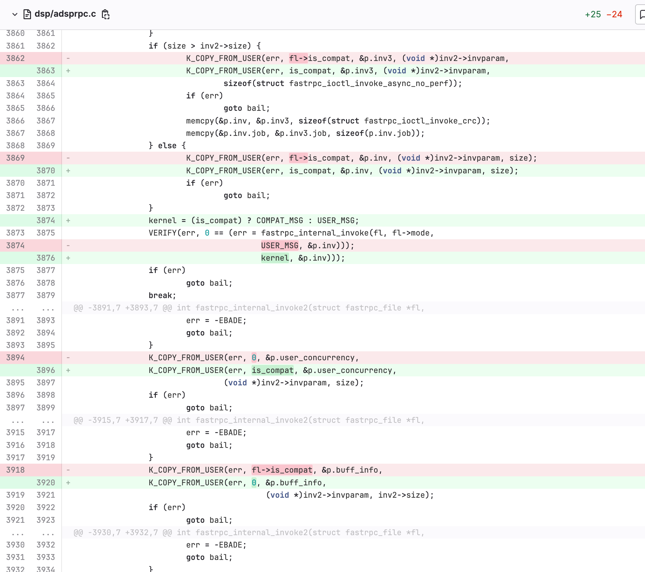Click the '(void *)inv2->invparam, inv2->size);' line
Screen dimensions: 645x572
350,495
